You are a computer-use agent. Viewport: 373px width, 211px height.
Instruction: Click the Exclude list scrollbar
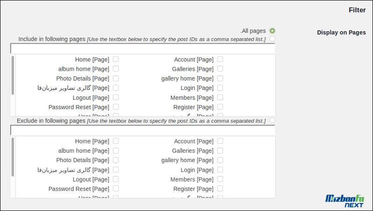(x=13, y=157)
